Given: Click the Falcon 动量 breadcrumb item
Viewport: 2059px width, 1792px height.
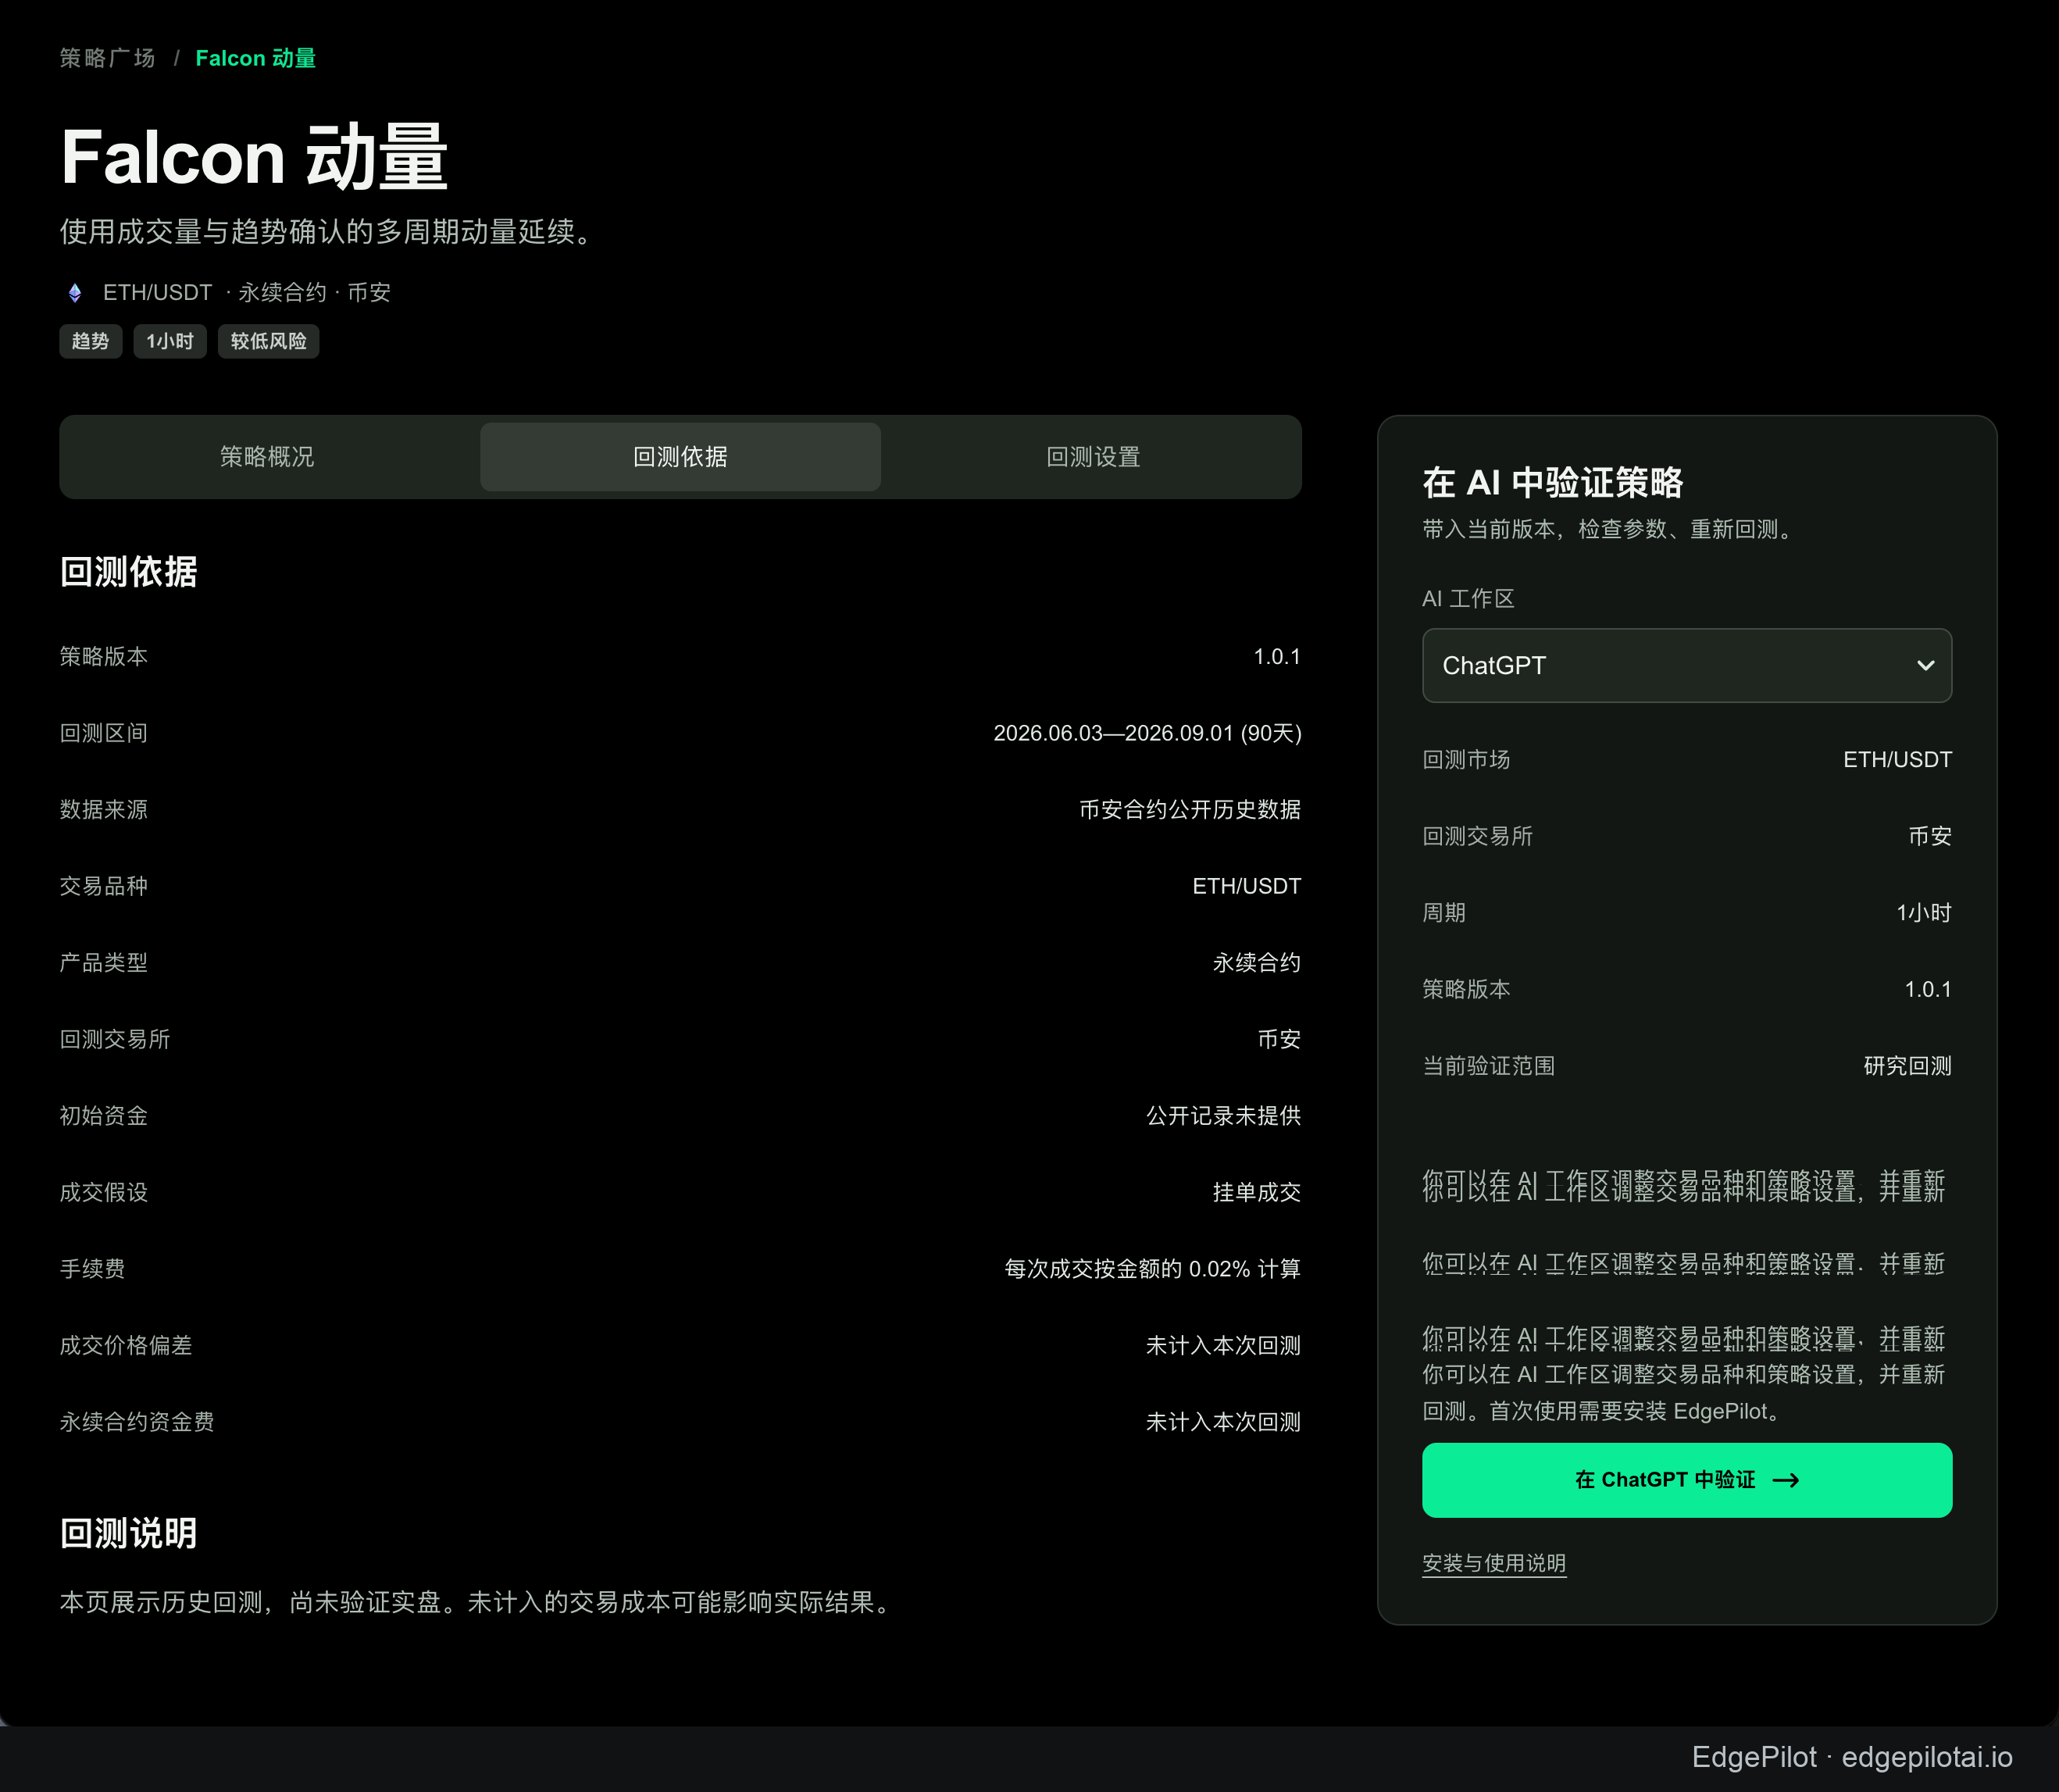Looking at the screenshot, I should coord(255,58).
